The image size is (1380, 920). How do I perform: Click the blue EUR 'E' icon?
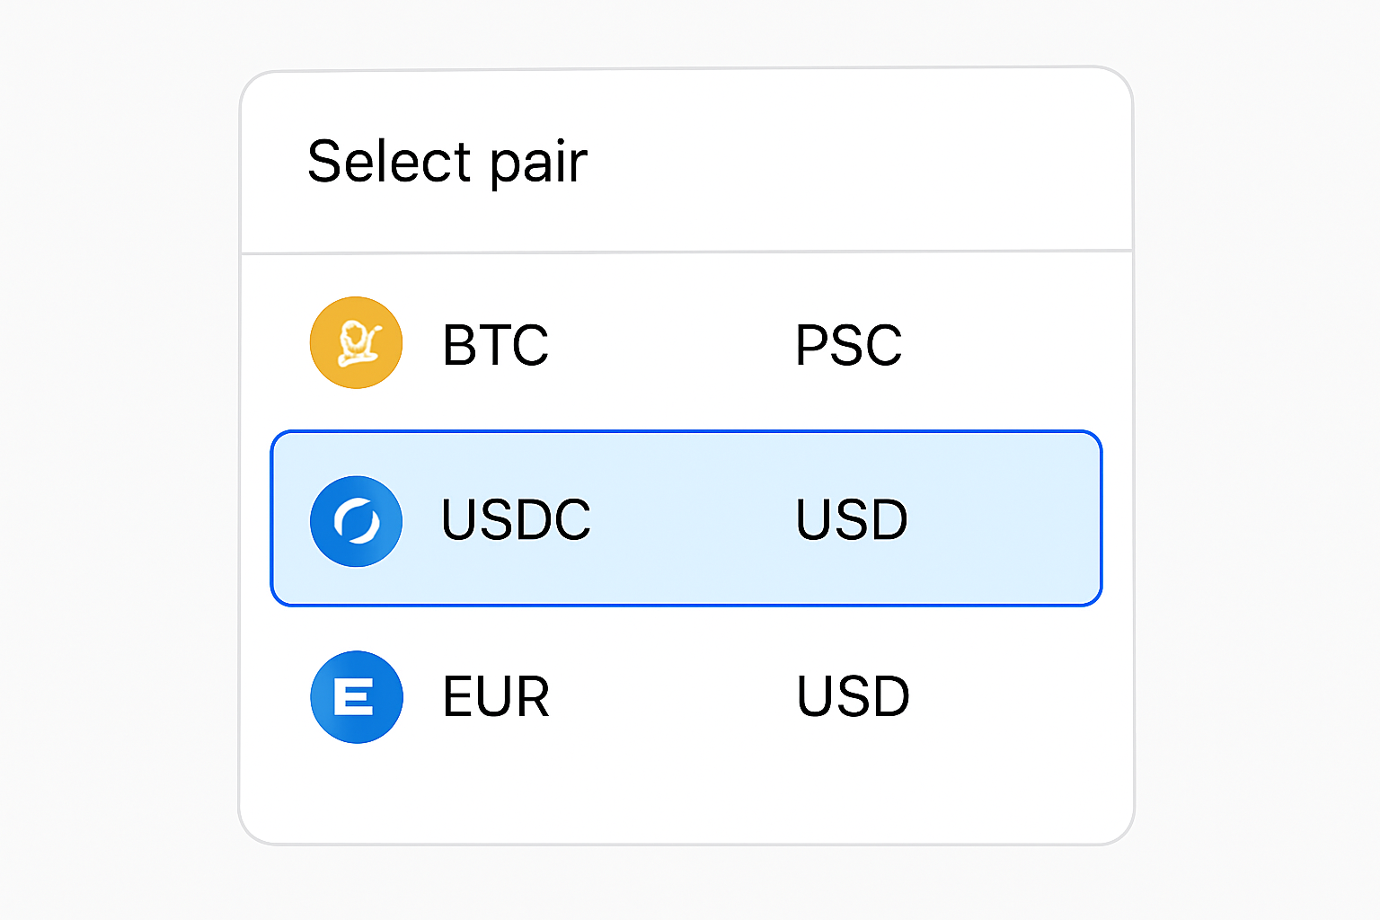coord(357,697)
